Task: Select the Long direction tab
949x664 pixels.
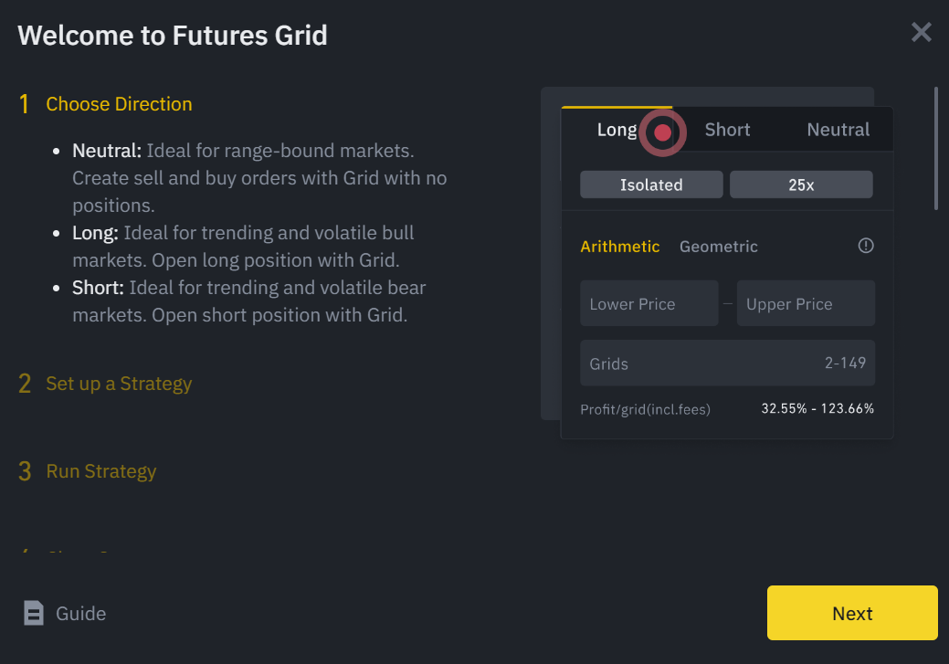Action: pos(617,130)
